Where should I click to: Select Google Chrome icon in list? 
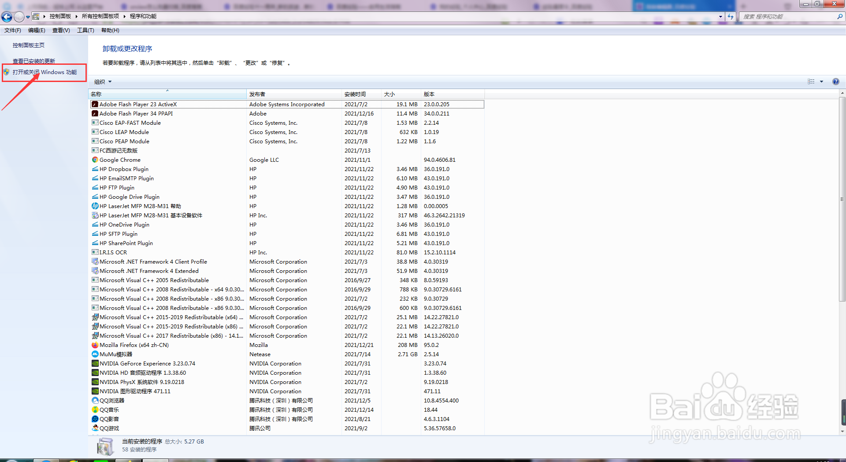pos(95,160)
